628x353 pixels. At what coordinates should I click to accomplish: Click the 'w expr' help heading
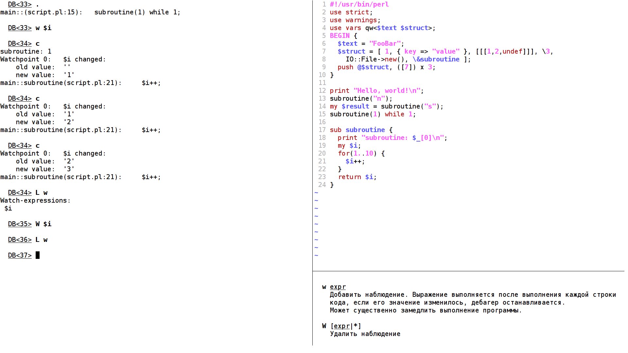(334, 287)
